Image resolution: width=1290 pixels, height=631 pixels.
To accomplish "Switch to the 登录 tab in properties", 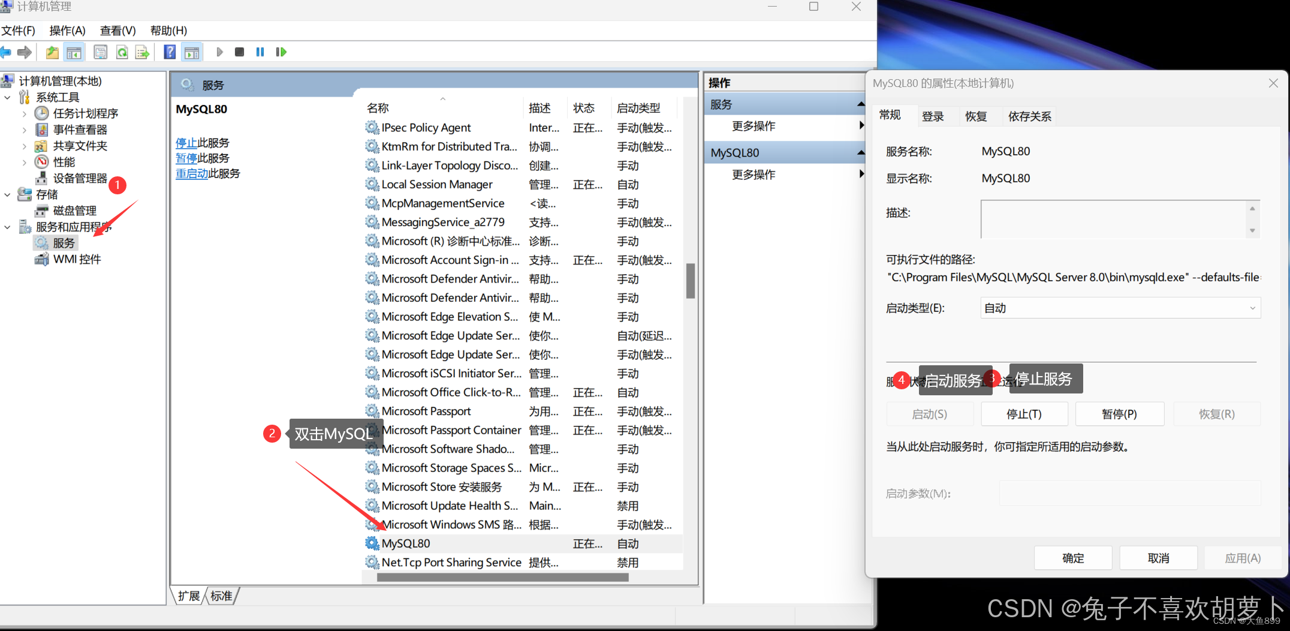I will click(933, 116).
